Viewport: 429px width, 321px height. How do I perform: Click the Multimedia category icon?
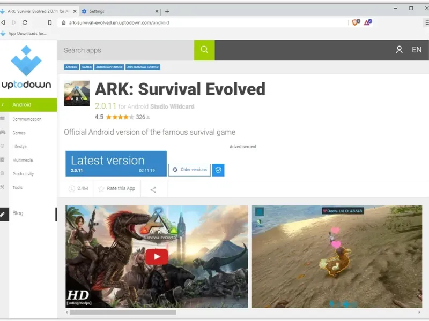tap(3, 159)
